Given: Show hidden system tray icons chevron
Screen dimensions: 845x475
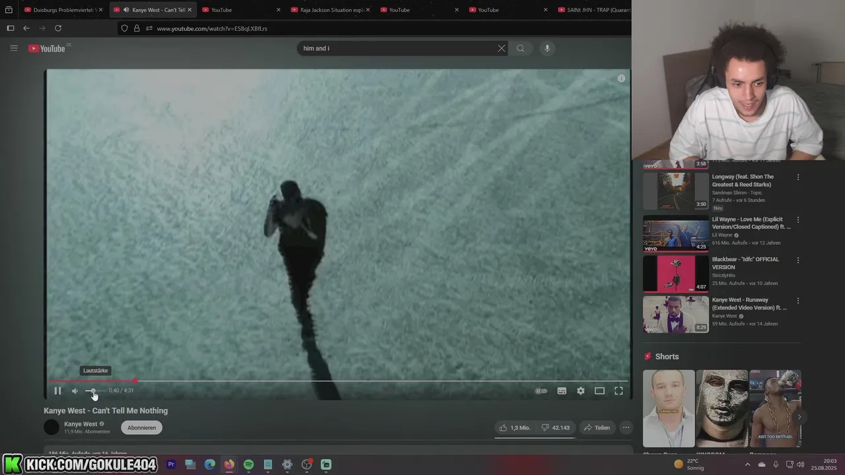Looking at the screenshot, I should tap(747, 464).
